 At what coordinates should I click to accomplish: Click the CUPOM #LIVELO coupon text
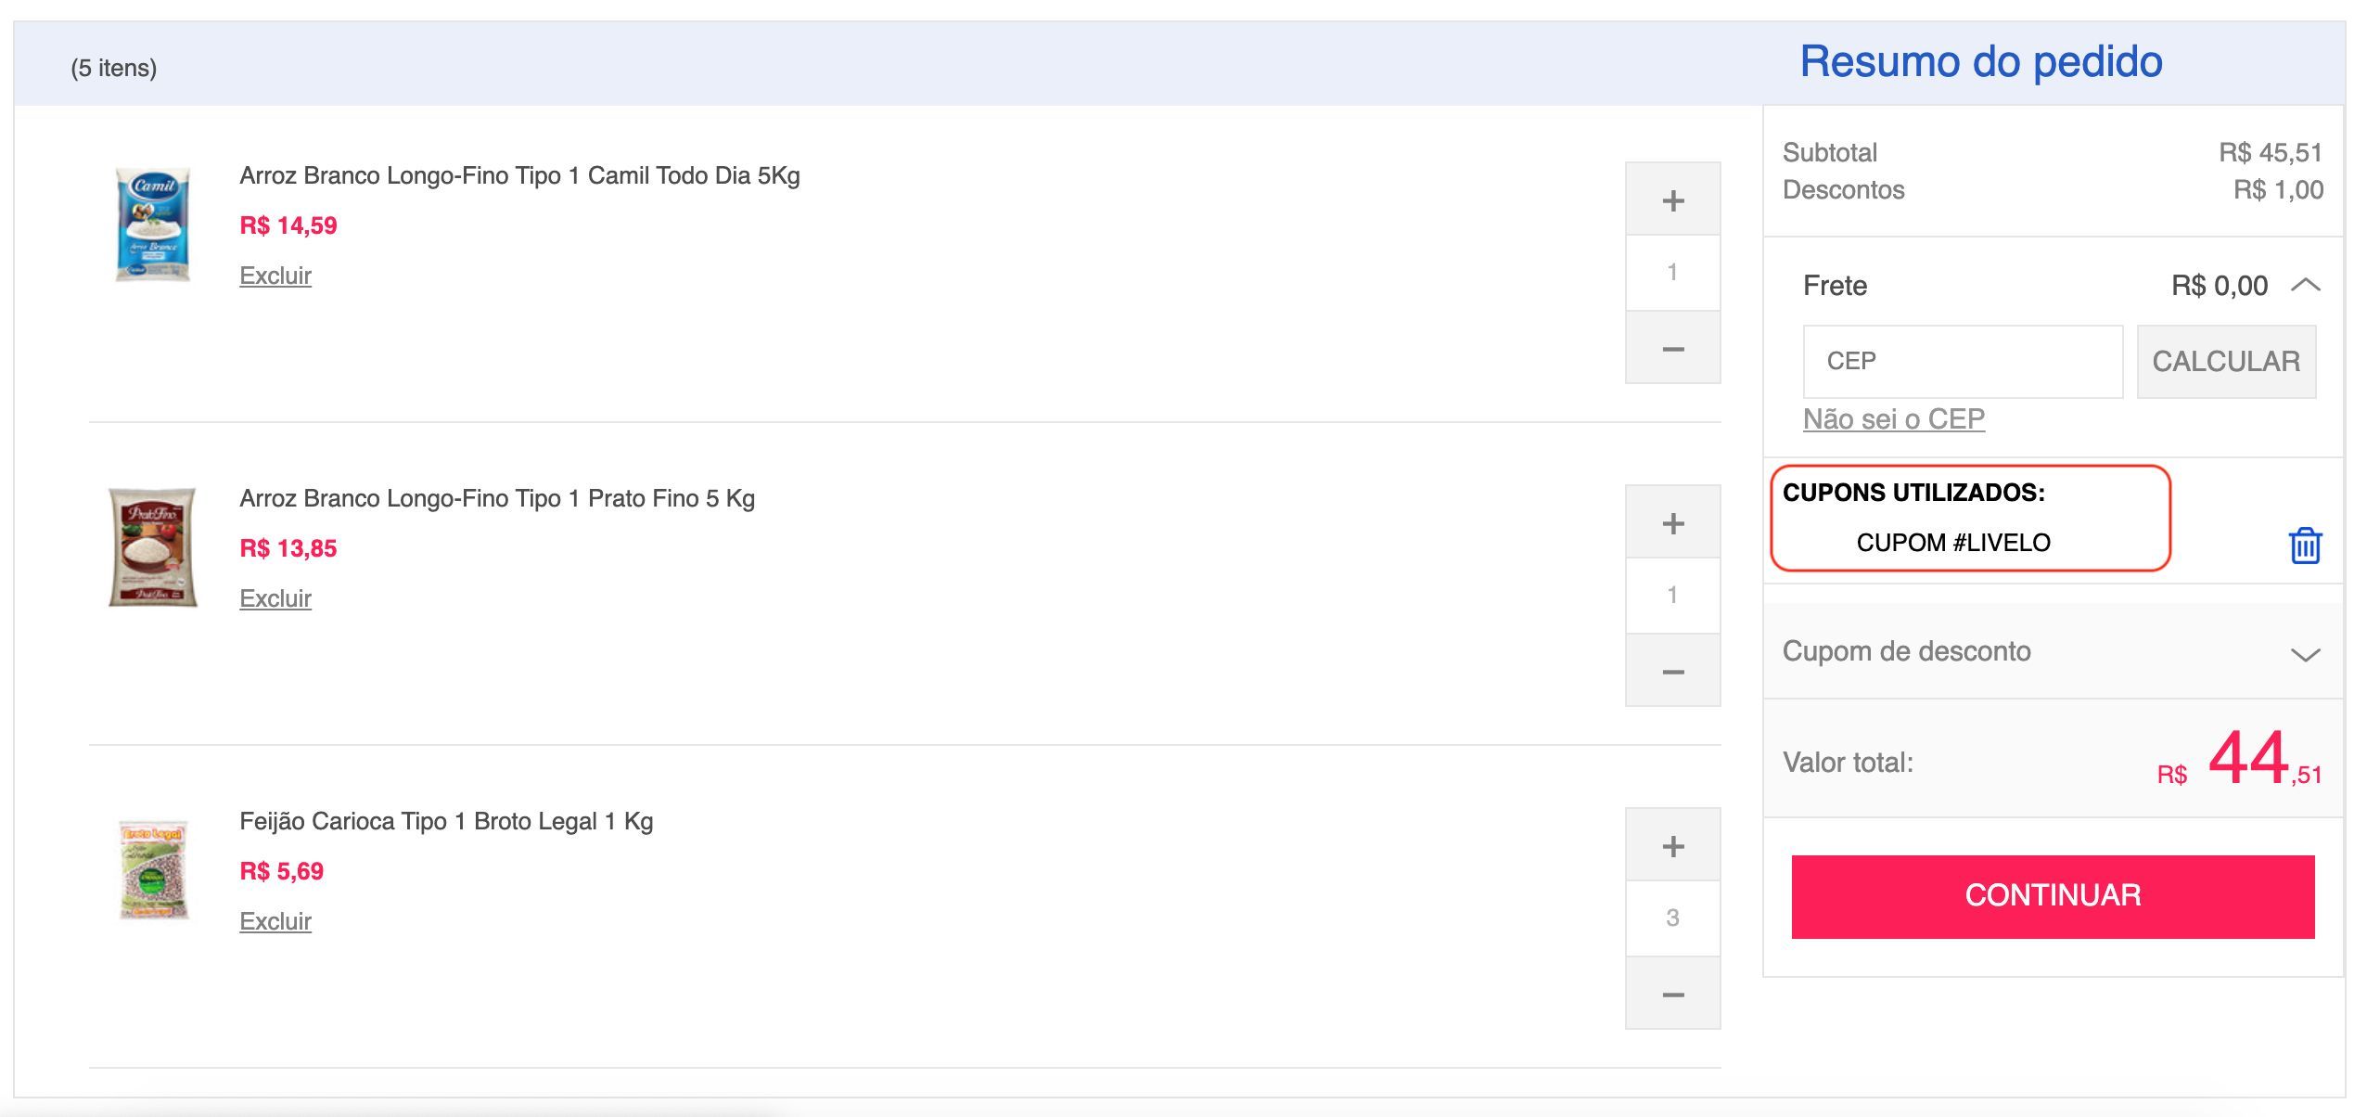click(1953, 543)
